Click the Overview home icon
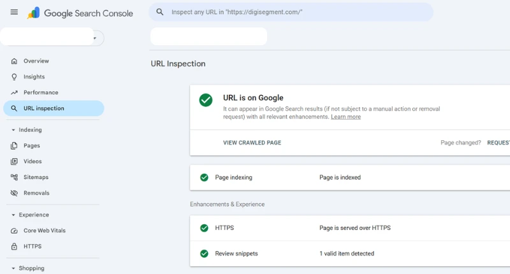The height and width of the screenshot is (274, 510). tap(14, 61)
